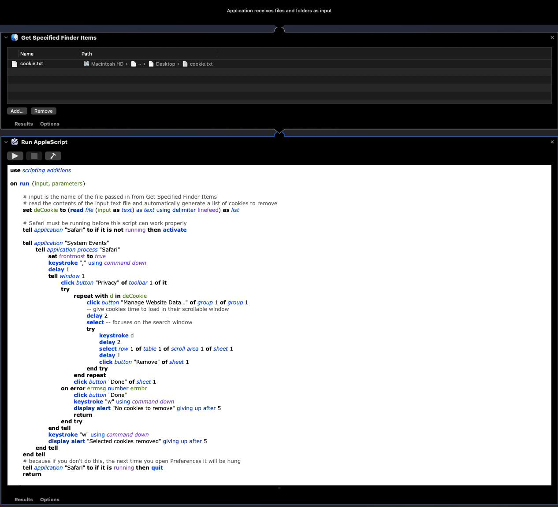Remove the Run AppleScript action with X
558x507 pixels.
click(x=552, y=142)
